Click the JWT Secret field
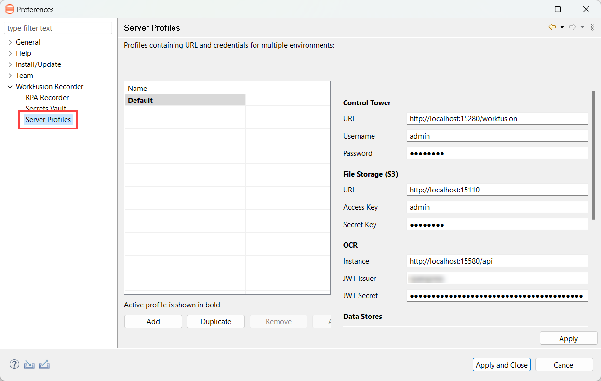 [x=497, y=296]
